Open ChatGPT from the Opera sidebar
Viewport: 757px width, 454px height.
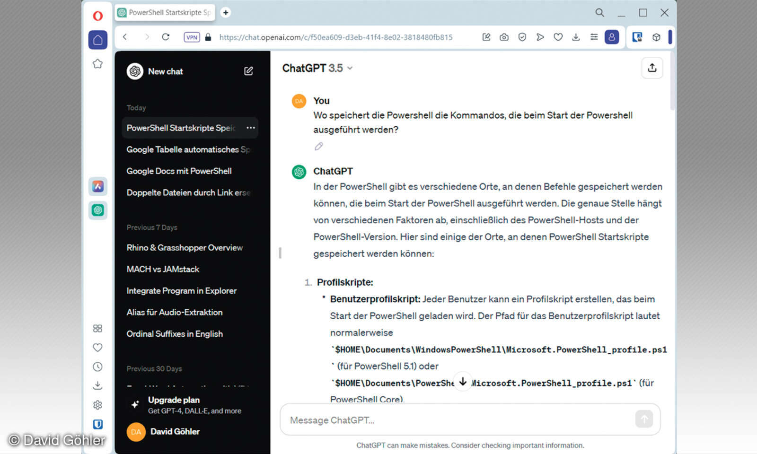click(x=97, y=210)
